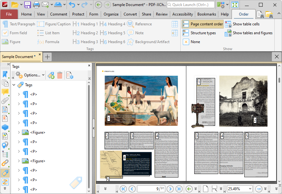Open the zoom level dropdown showing 25.49%
This screenshot has width=282, height=194.
tap(250, 189)
